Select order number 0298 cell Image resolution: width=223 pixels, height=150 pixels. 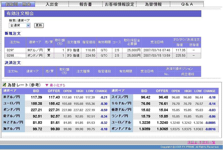point(15,55)
